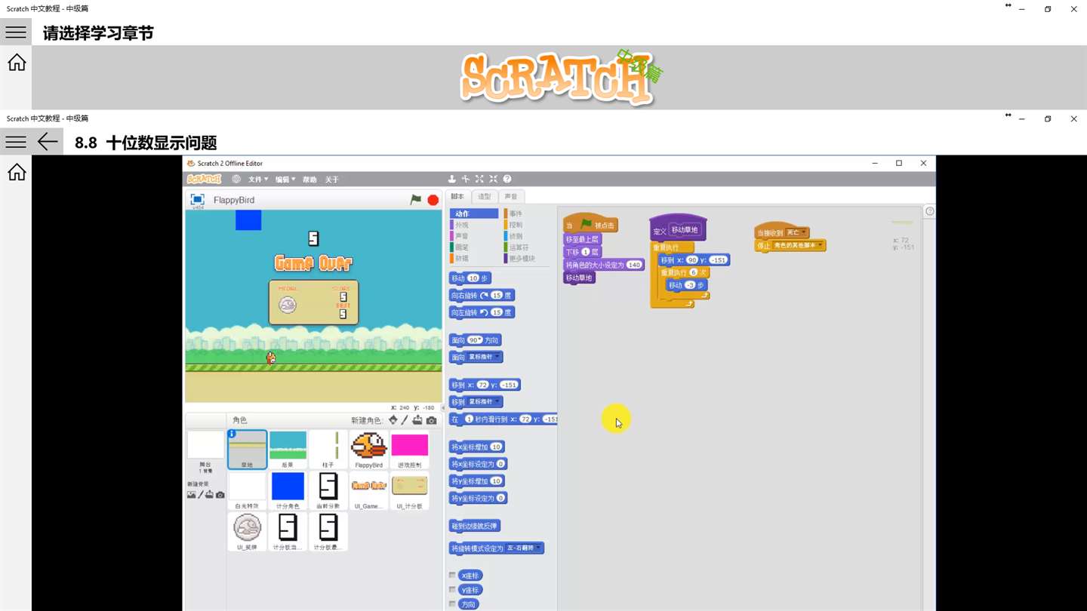
Task: Select the Shrink sprite tool
Action: click(493, 180)
